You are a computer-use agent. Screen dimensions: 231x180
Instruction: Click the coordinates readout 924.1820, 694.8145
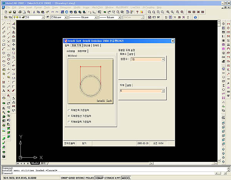(x=20, y=178)
